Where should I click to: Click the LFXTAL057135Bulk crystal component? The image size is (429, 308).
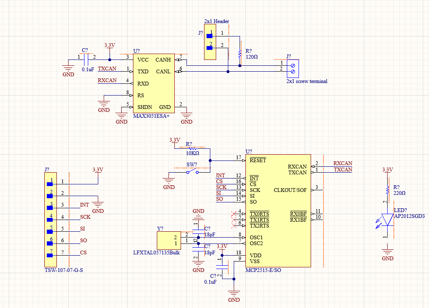tap(169, 241)
